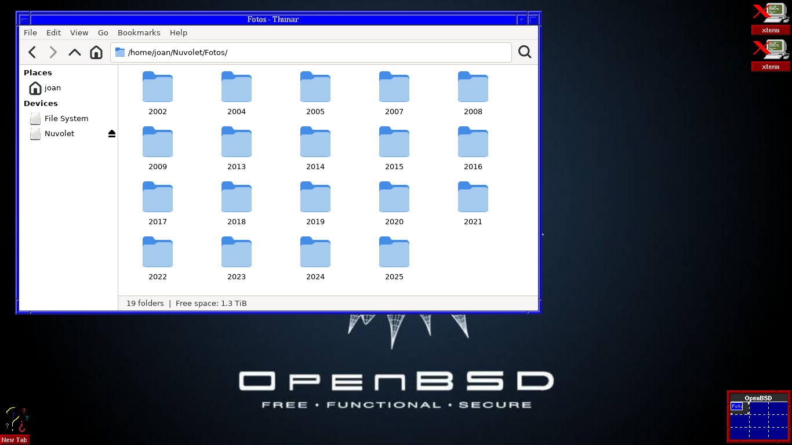Select the 2021 folder icon
The height and width of the screenshot is (445, 792).
point(473,197)
